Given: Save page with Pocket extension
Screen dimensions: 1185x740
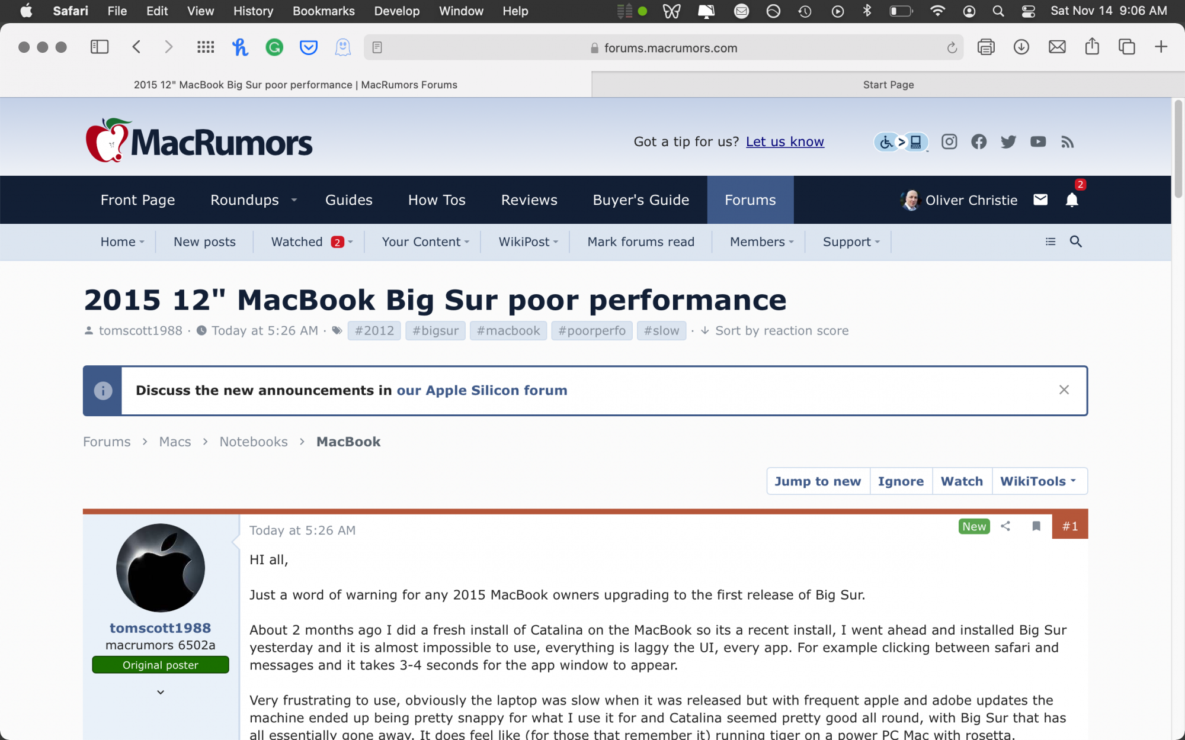Looking at the screenshot, I should pyautogui.click(x=309, y=47).
